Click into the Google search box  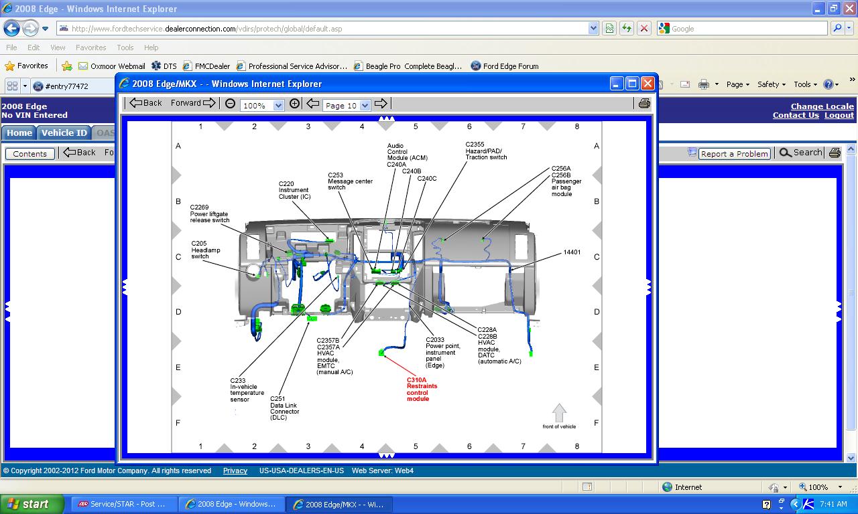[x=742, y=29]
